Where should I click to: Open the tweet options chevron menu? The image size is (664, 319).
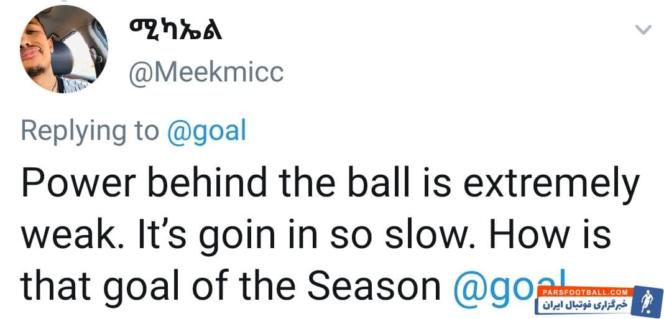pos(643,29)
